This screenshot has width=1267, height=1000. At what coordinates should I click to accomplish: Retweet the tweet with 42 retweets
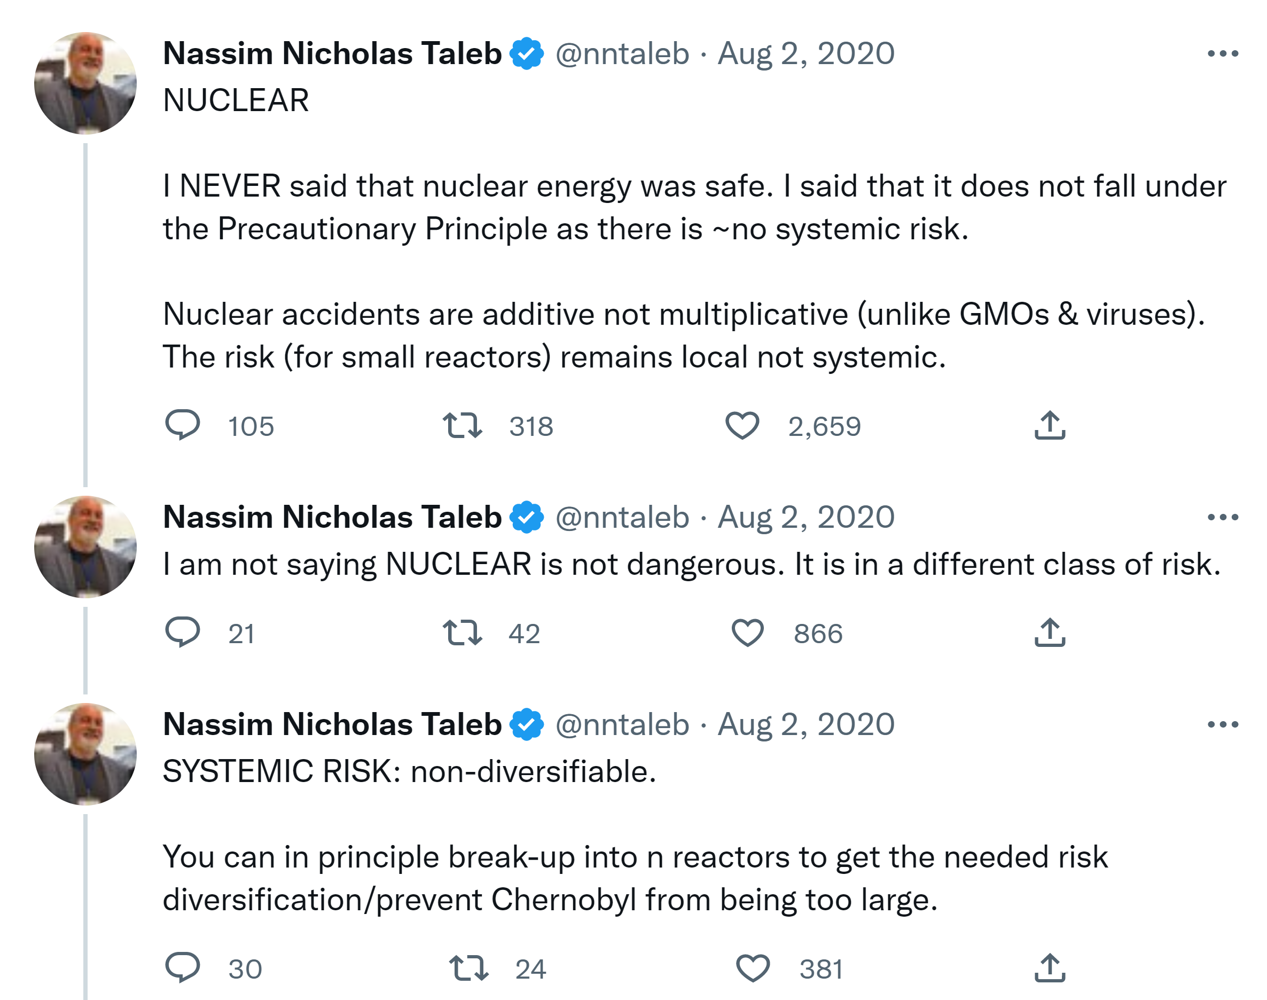click(x=462, y=632)
